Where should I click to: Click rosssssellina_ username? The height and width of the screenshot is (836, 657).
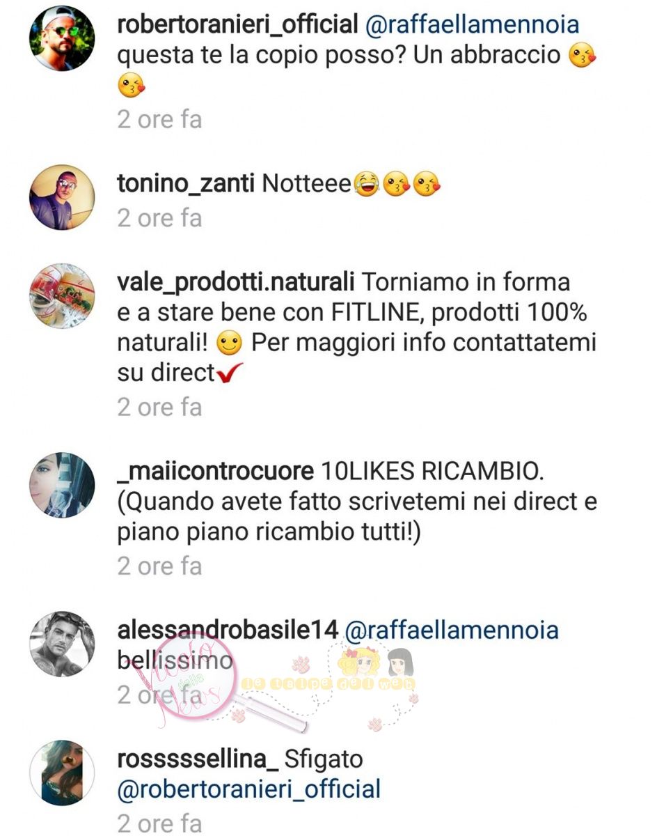(x=198, y=759)
